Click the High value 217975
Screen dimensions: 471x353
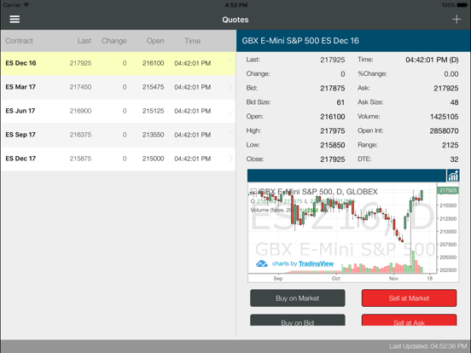point(333,130)
